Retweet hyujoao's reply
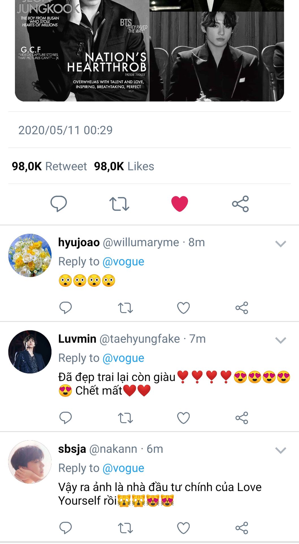The height and width of the screenshot is (544, 299). [125, 308]
